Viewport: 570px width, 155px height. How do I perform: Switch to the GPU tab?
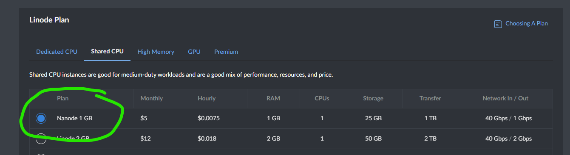tap(194, 52)
